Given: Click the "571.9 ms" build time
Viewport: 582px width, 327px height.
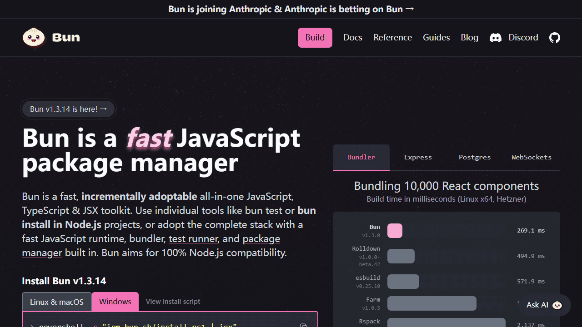Looking at the screenshot, I should point(531,282).
